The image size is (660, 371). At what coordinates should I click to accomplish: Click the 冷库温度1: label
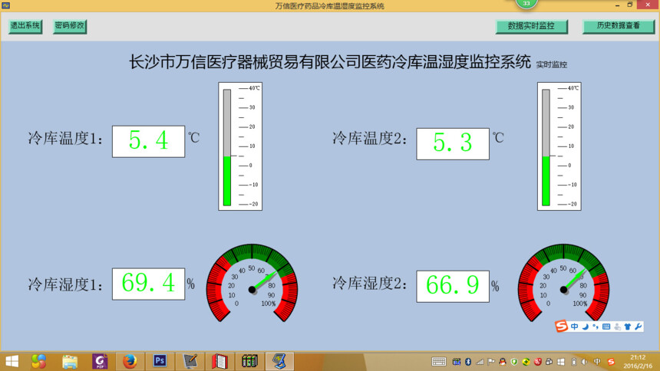click(65, 139)
